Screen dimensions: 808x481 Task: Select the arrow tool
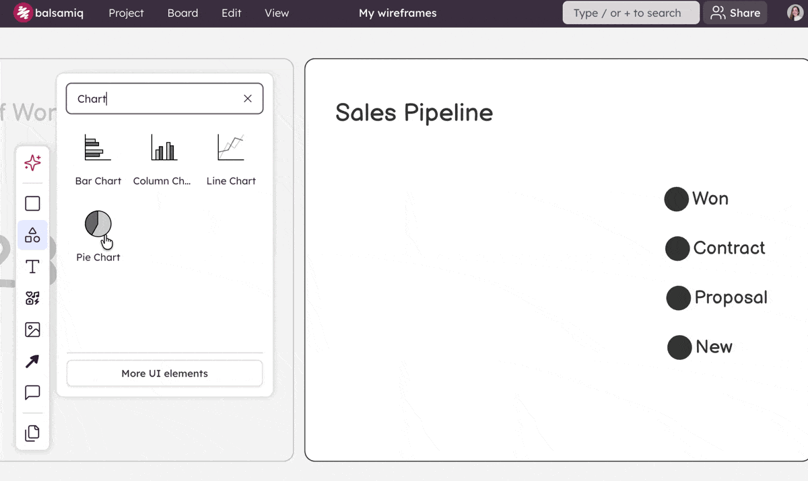coord(32,361)
